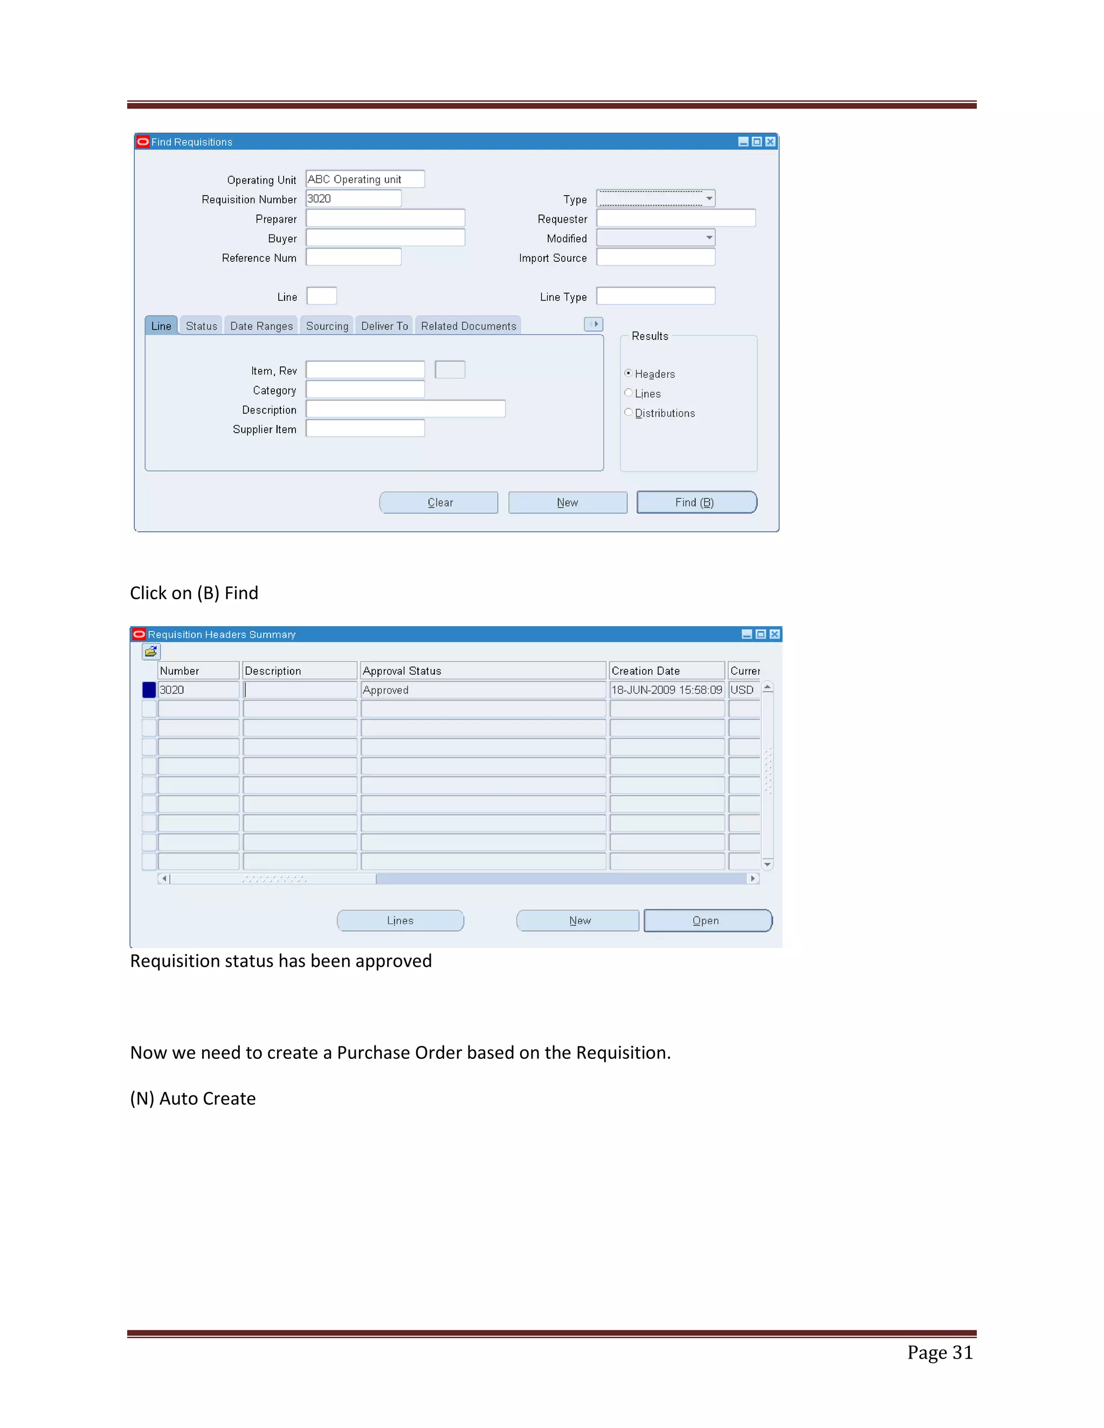Click the Description column header

[300, 671]
